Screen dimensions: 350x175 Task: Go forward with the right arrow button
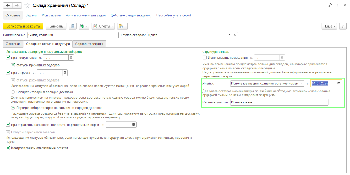pos(17,5)
